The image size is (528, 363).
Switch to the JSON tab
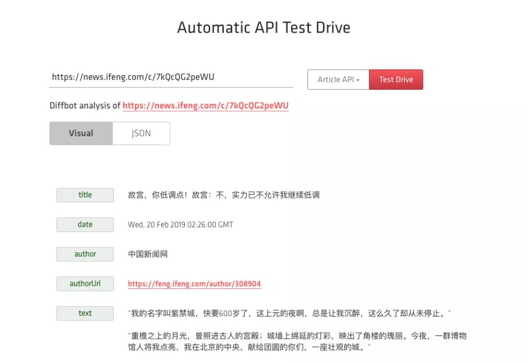click(141, 133)
